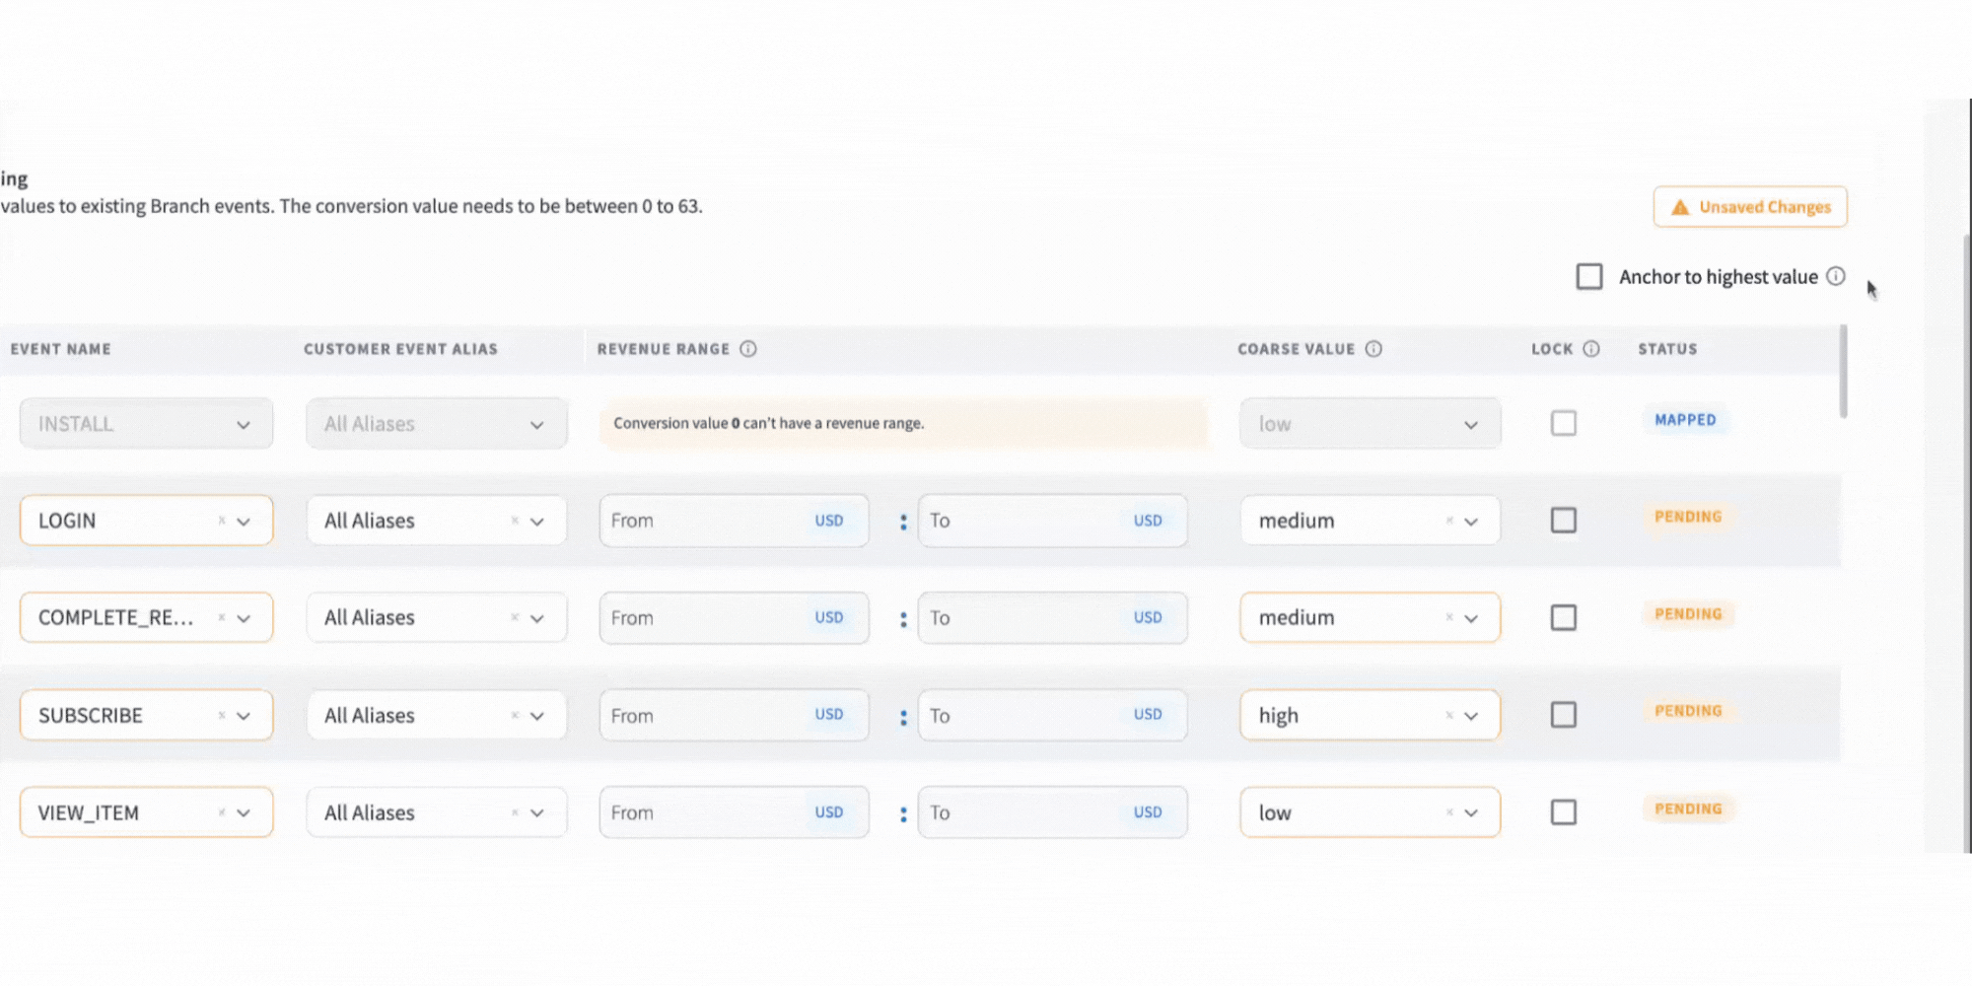This screenshot has width=1972, height=986.
Task: Tick the lock checkbox for VIEW_ITEM
Action: [x=1563, y=812]
